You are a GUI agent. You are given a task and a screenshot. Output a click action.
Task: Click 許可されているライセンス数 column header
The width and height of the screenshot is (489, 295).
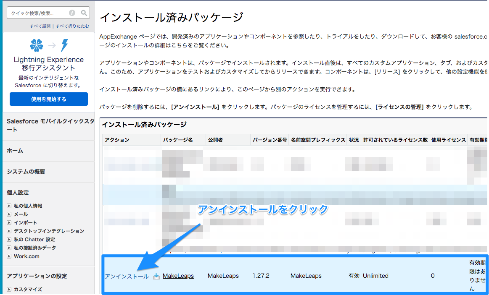pos(395,140)
